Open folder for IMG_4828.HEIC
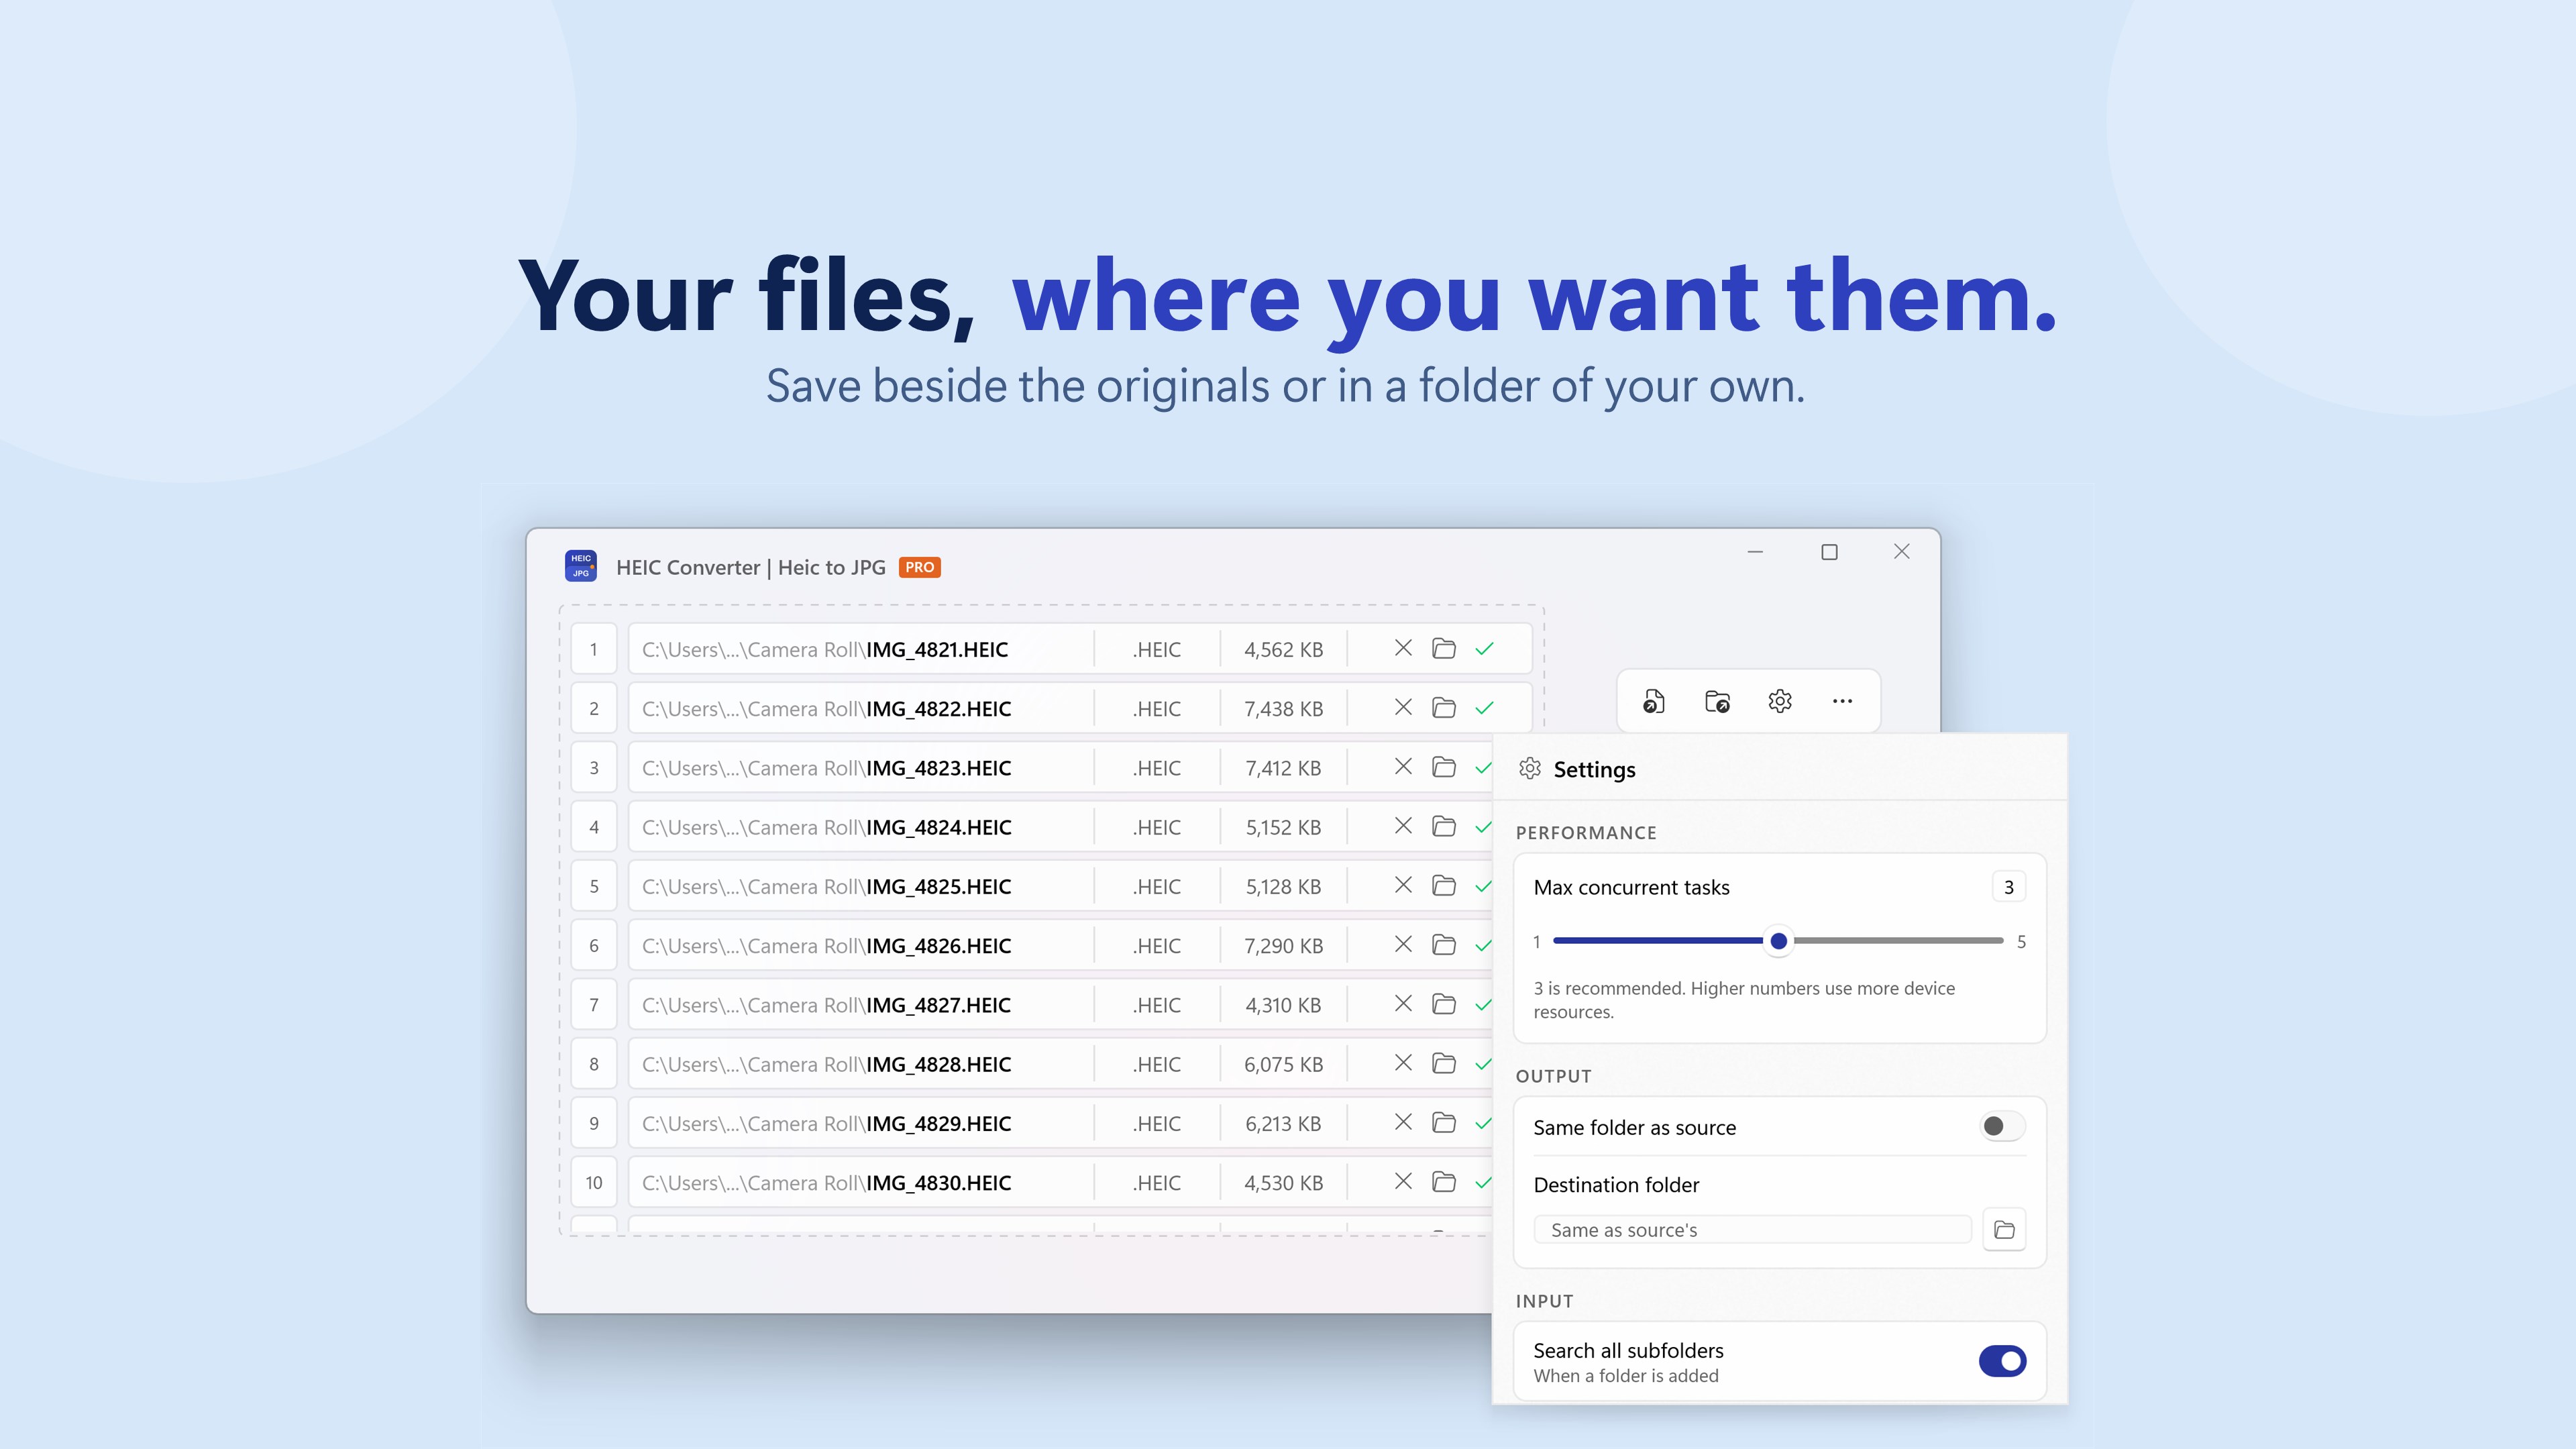The height and width of the screenshot is (1449, 2576). [x=1444, y=1063]
